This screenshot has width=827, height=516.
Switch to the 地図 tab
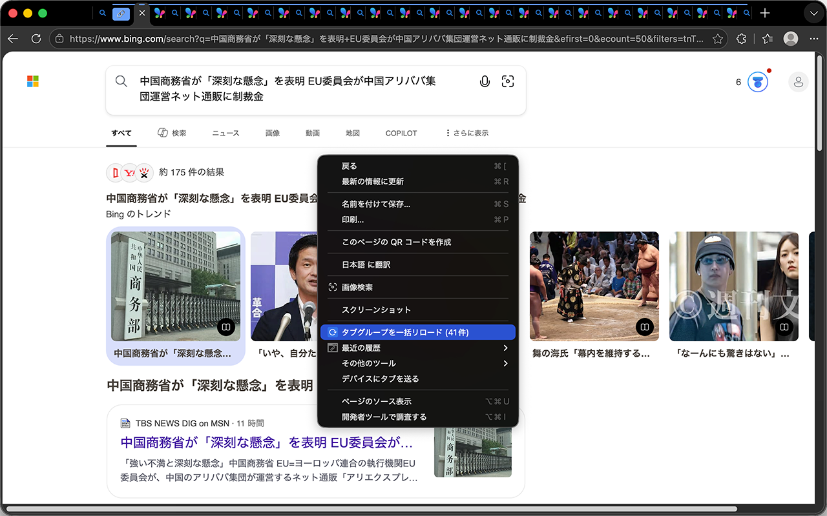click(353, 133)
